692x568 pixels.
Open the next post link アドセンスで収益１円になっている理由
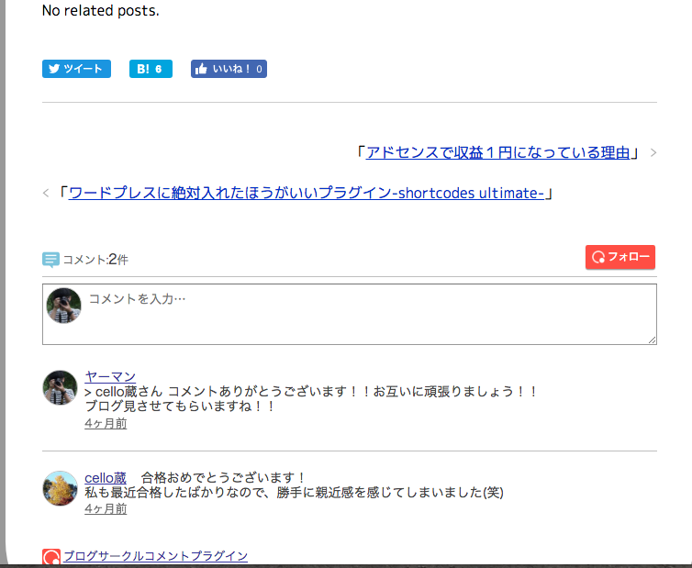click(x=498, y=152)
